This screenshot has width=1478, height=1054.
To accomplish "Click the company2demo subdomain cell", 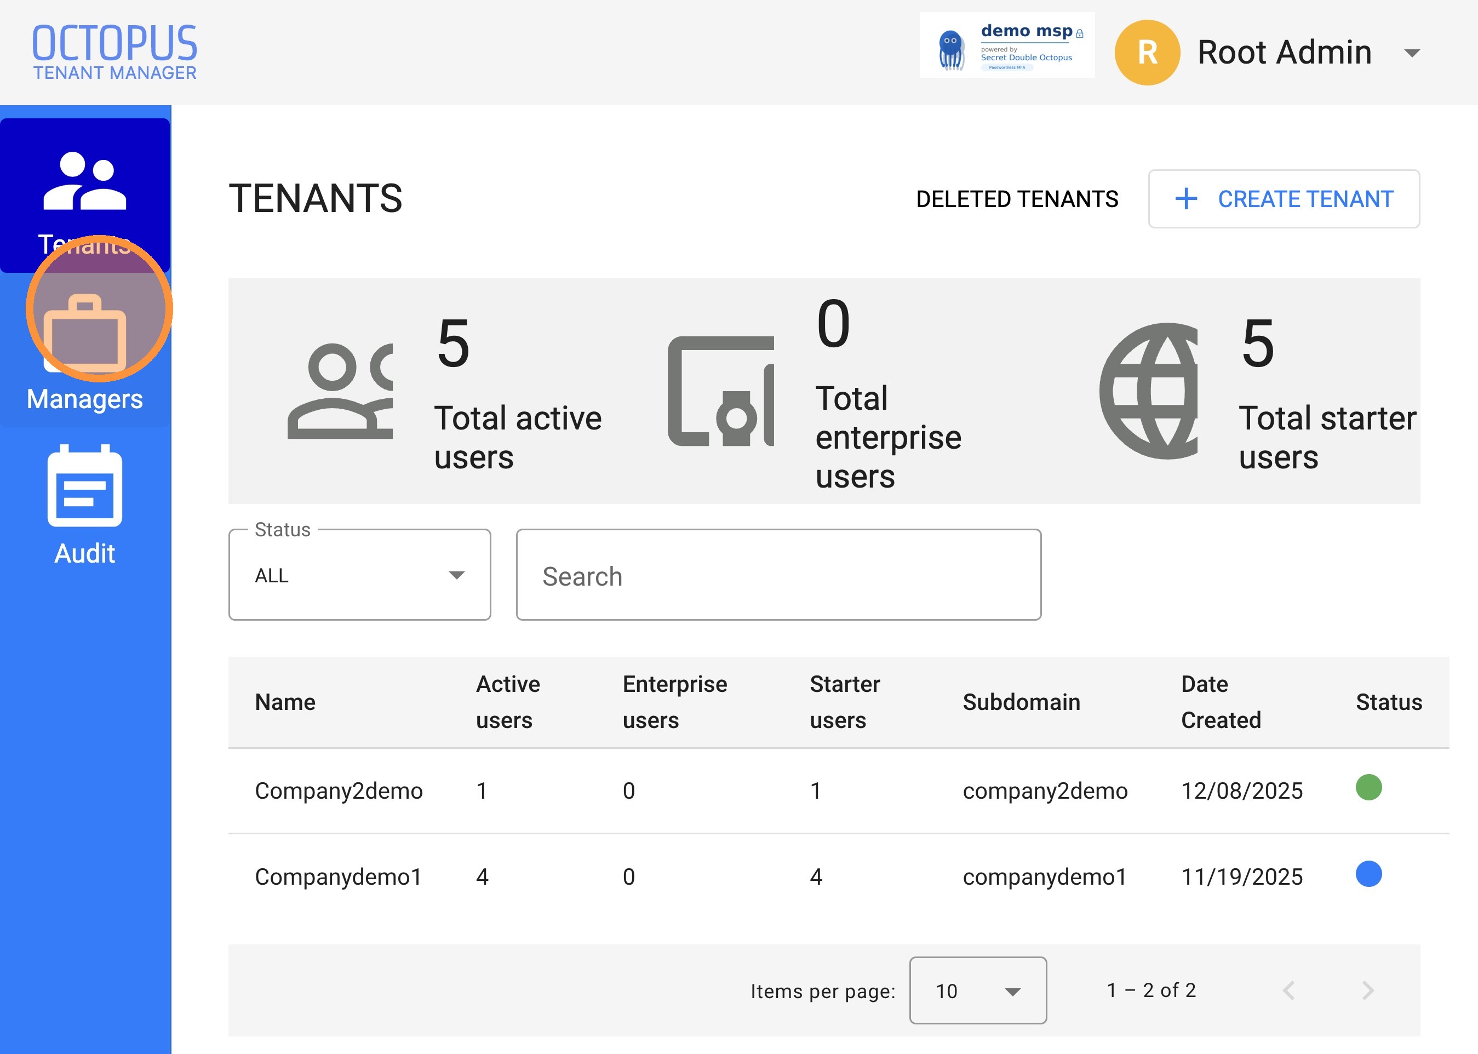I will [x=1045, y=791].
